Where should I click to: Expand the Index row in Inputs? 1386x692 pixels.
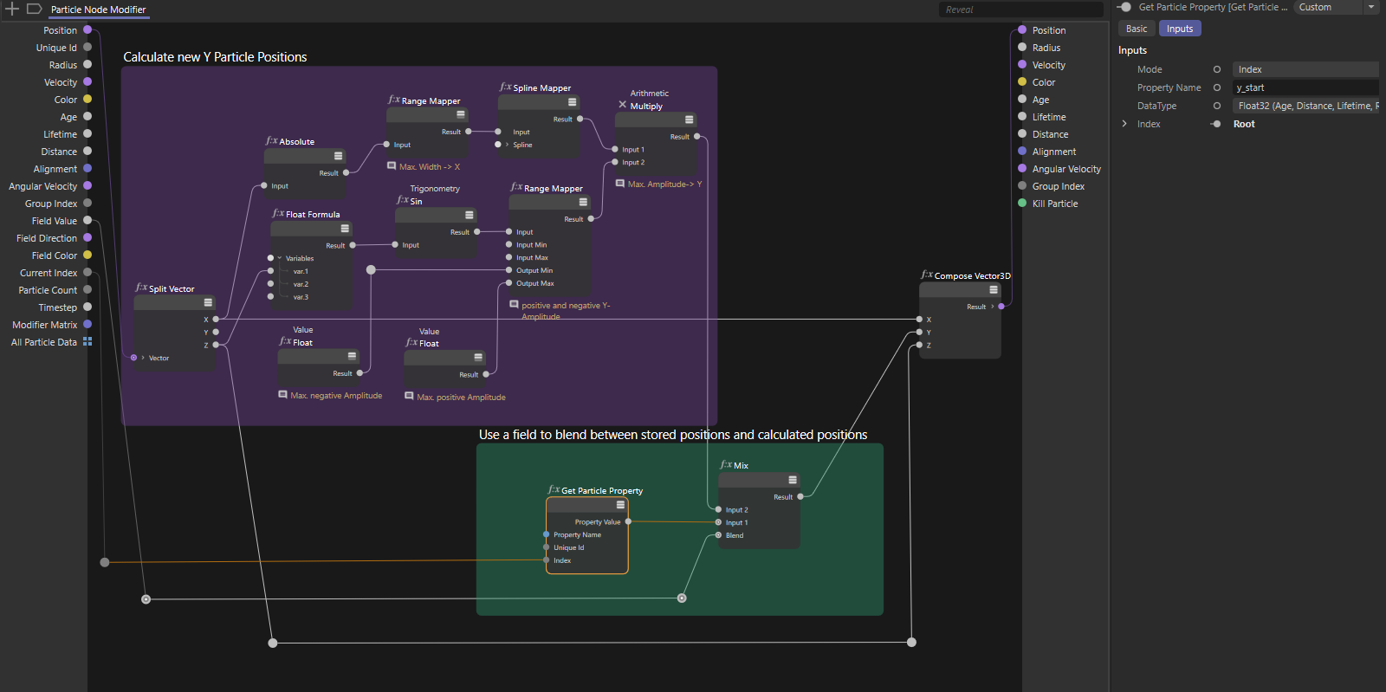click(x=1124, y=124)
